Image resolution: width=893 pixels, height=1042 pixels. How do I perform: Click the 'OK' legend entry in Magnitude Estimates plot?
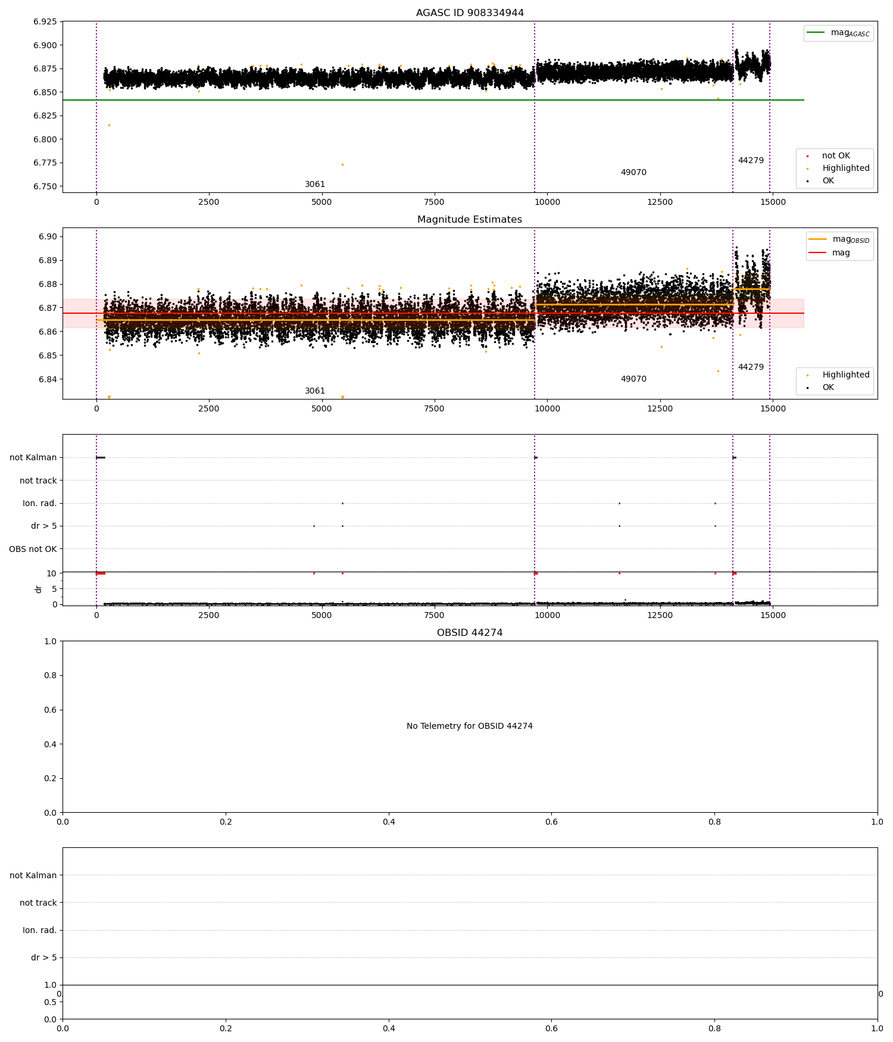tap(828, 388)
